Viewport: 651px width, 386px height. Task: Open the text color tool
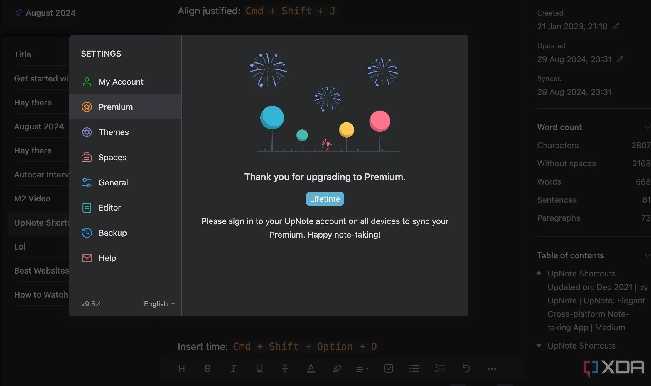[x=311, y=368]
